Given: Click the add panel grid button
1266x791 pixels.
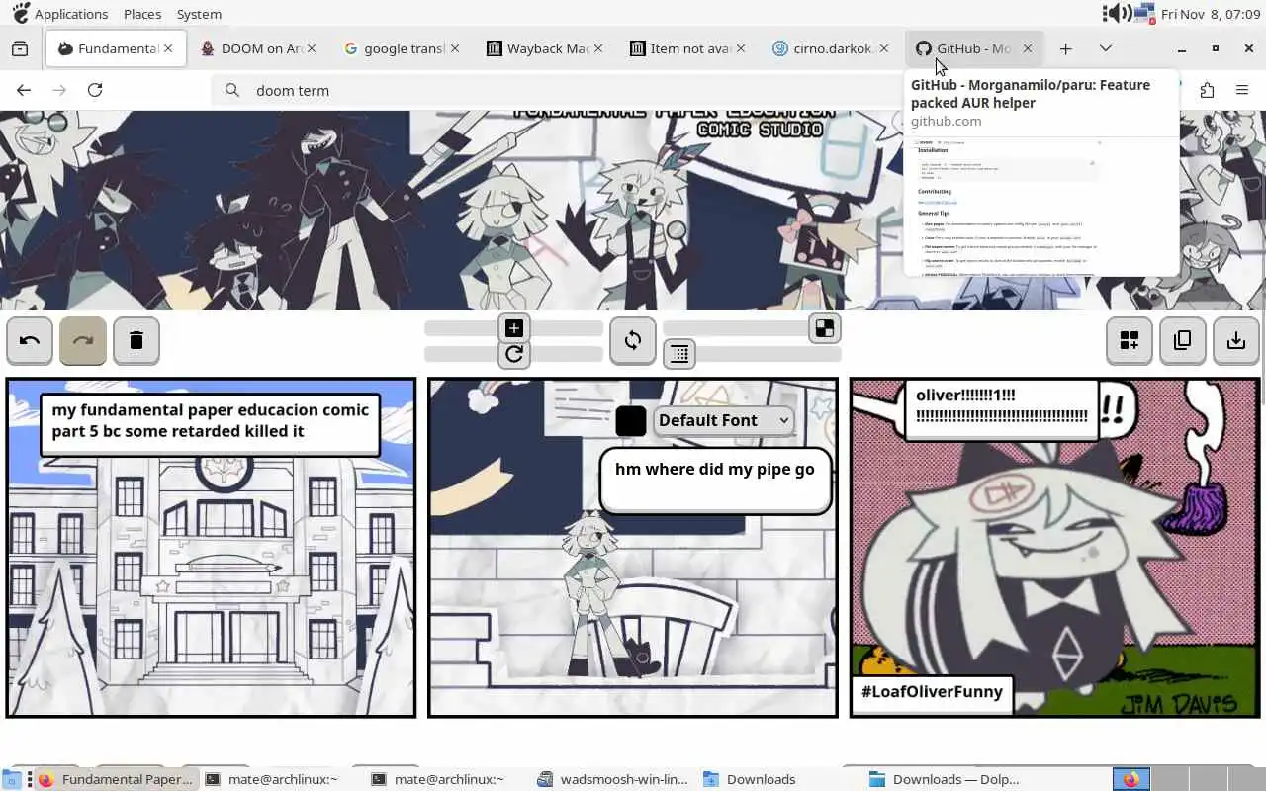Looking at the screenshot, I should tap(1130, 340).
